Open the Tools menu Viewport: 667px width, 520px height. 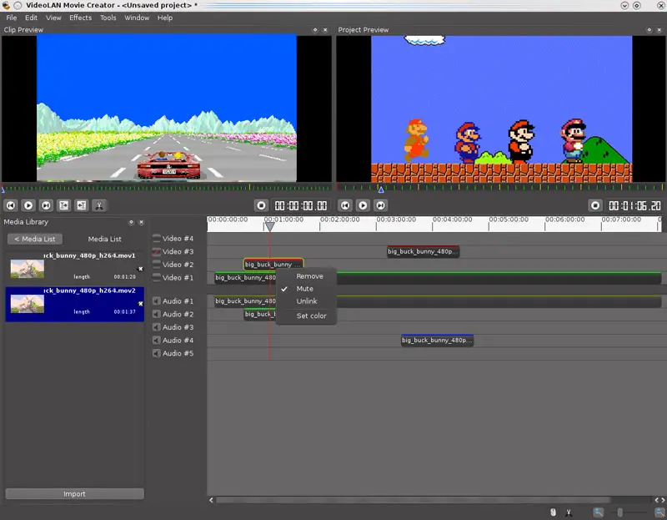pos(108,18)
